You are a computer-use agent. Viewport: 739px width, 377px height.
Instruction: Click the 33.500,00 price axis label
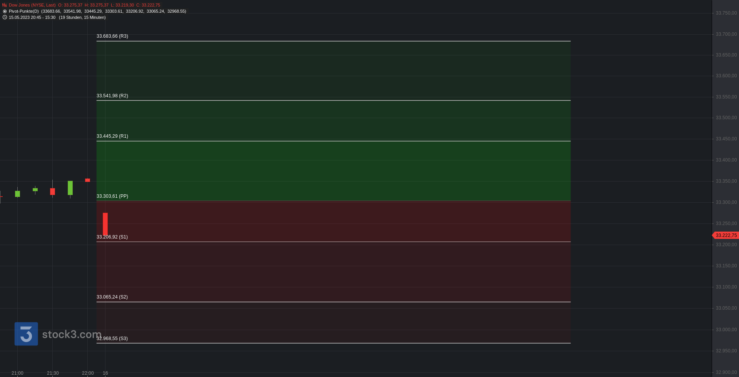[726, 118]
